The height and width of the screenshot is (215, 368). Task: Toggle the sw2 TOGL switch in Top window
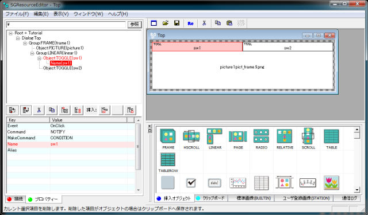[287, 46]
